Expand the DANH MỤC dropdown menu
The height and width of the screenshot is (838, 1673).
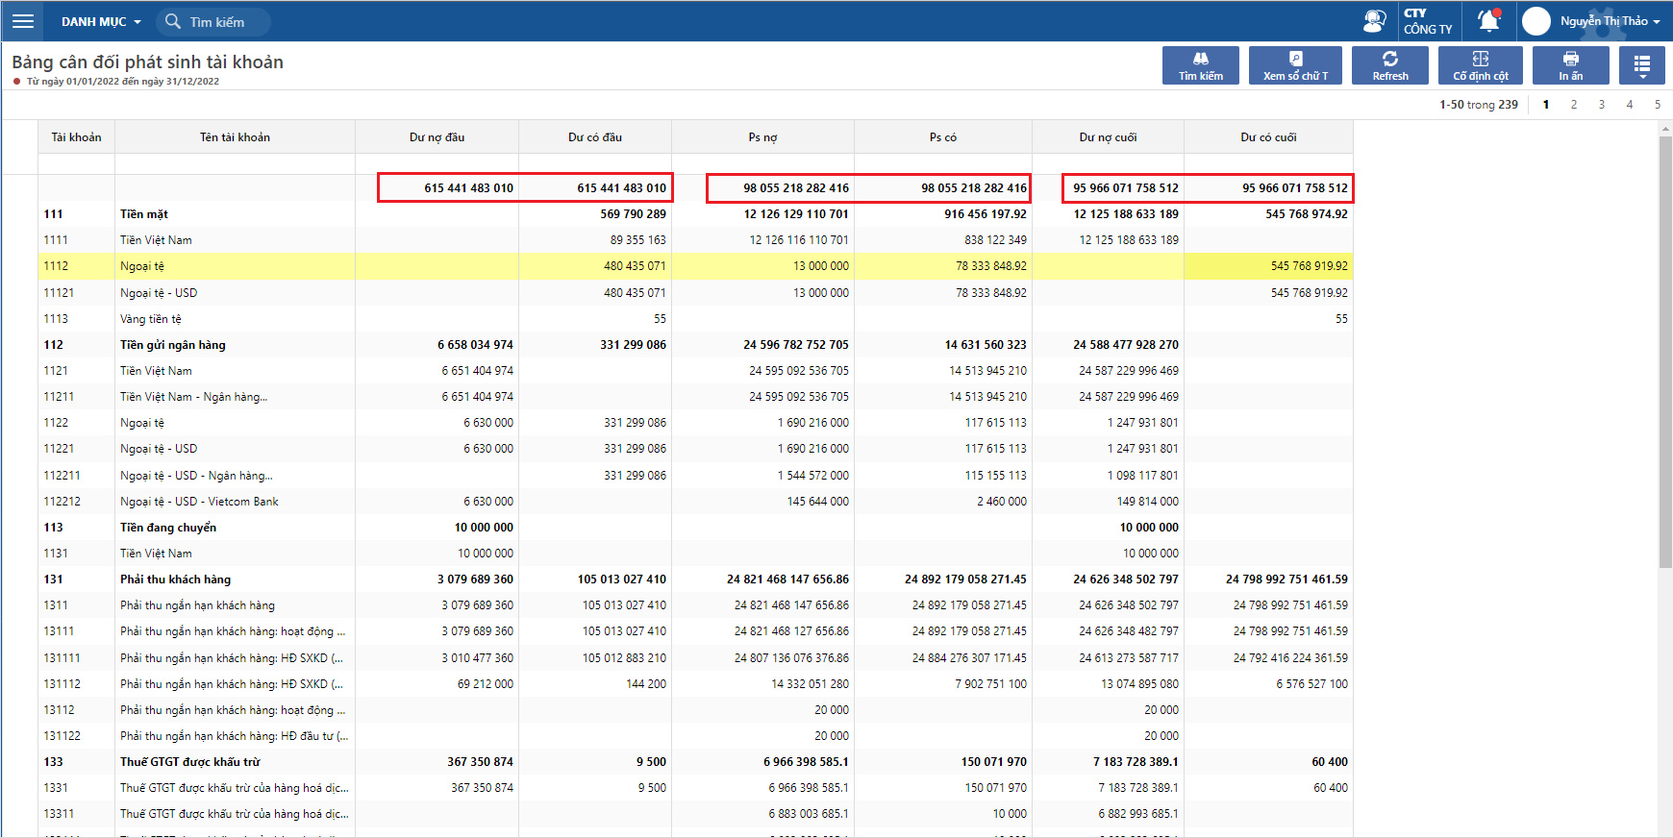[x=101, y=21]
